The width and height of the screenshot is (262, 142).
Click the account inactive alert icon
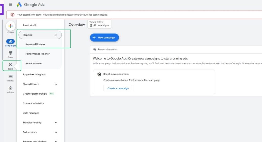[13, 15]
